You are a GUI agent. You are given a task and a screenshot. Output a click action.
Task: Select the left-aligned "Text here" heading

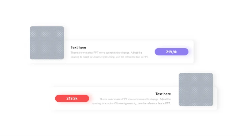tap(78, 47)
